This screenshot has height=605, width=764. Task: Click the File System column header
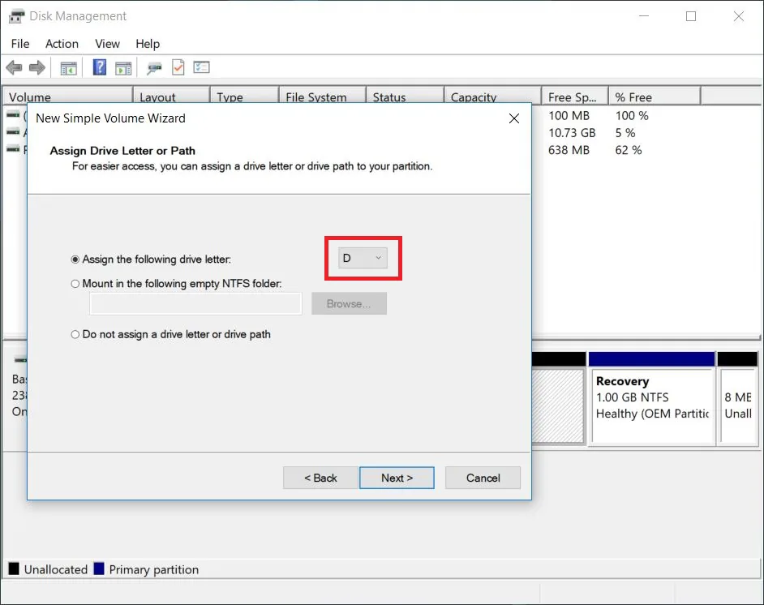pyautogui.click(x=323, y=97)
